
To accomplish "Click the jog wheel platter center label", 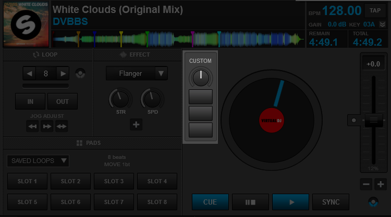I will pyautogui.click(x=272, y=120).
